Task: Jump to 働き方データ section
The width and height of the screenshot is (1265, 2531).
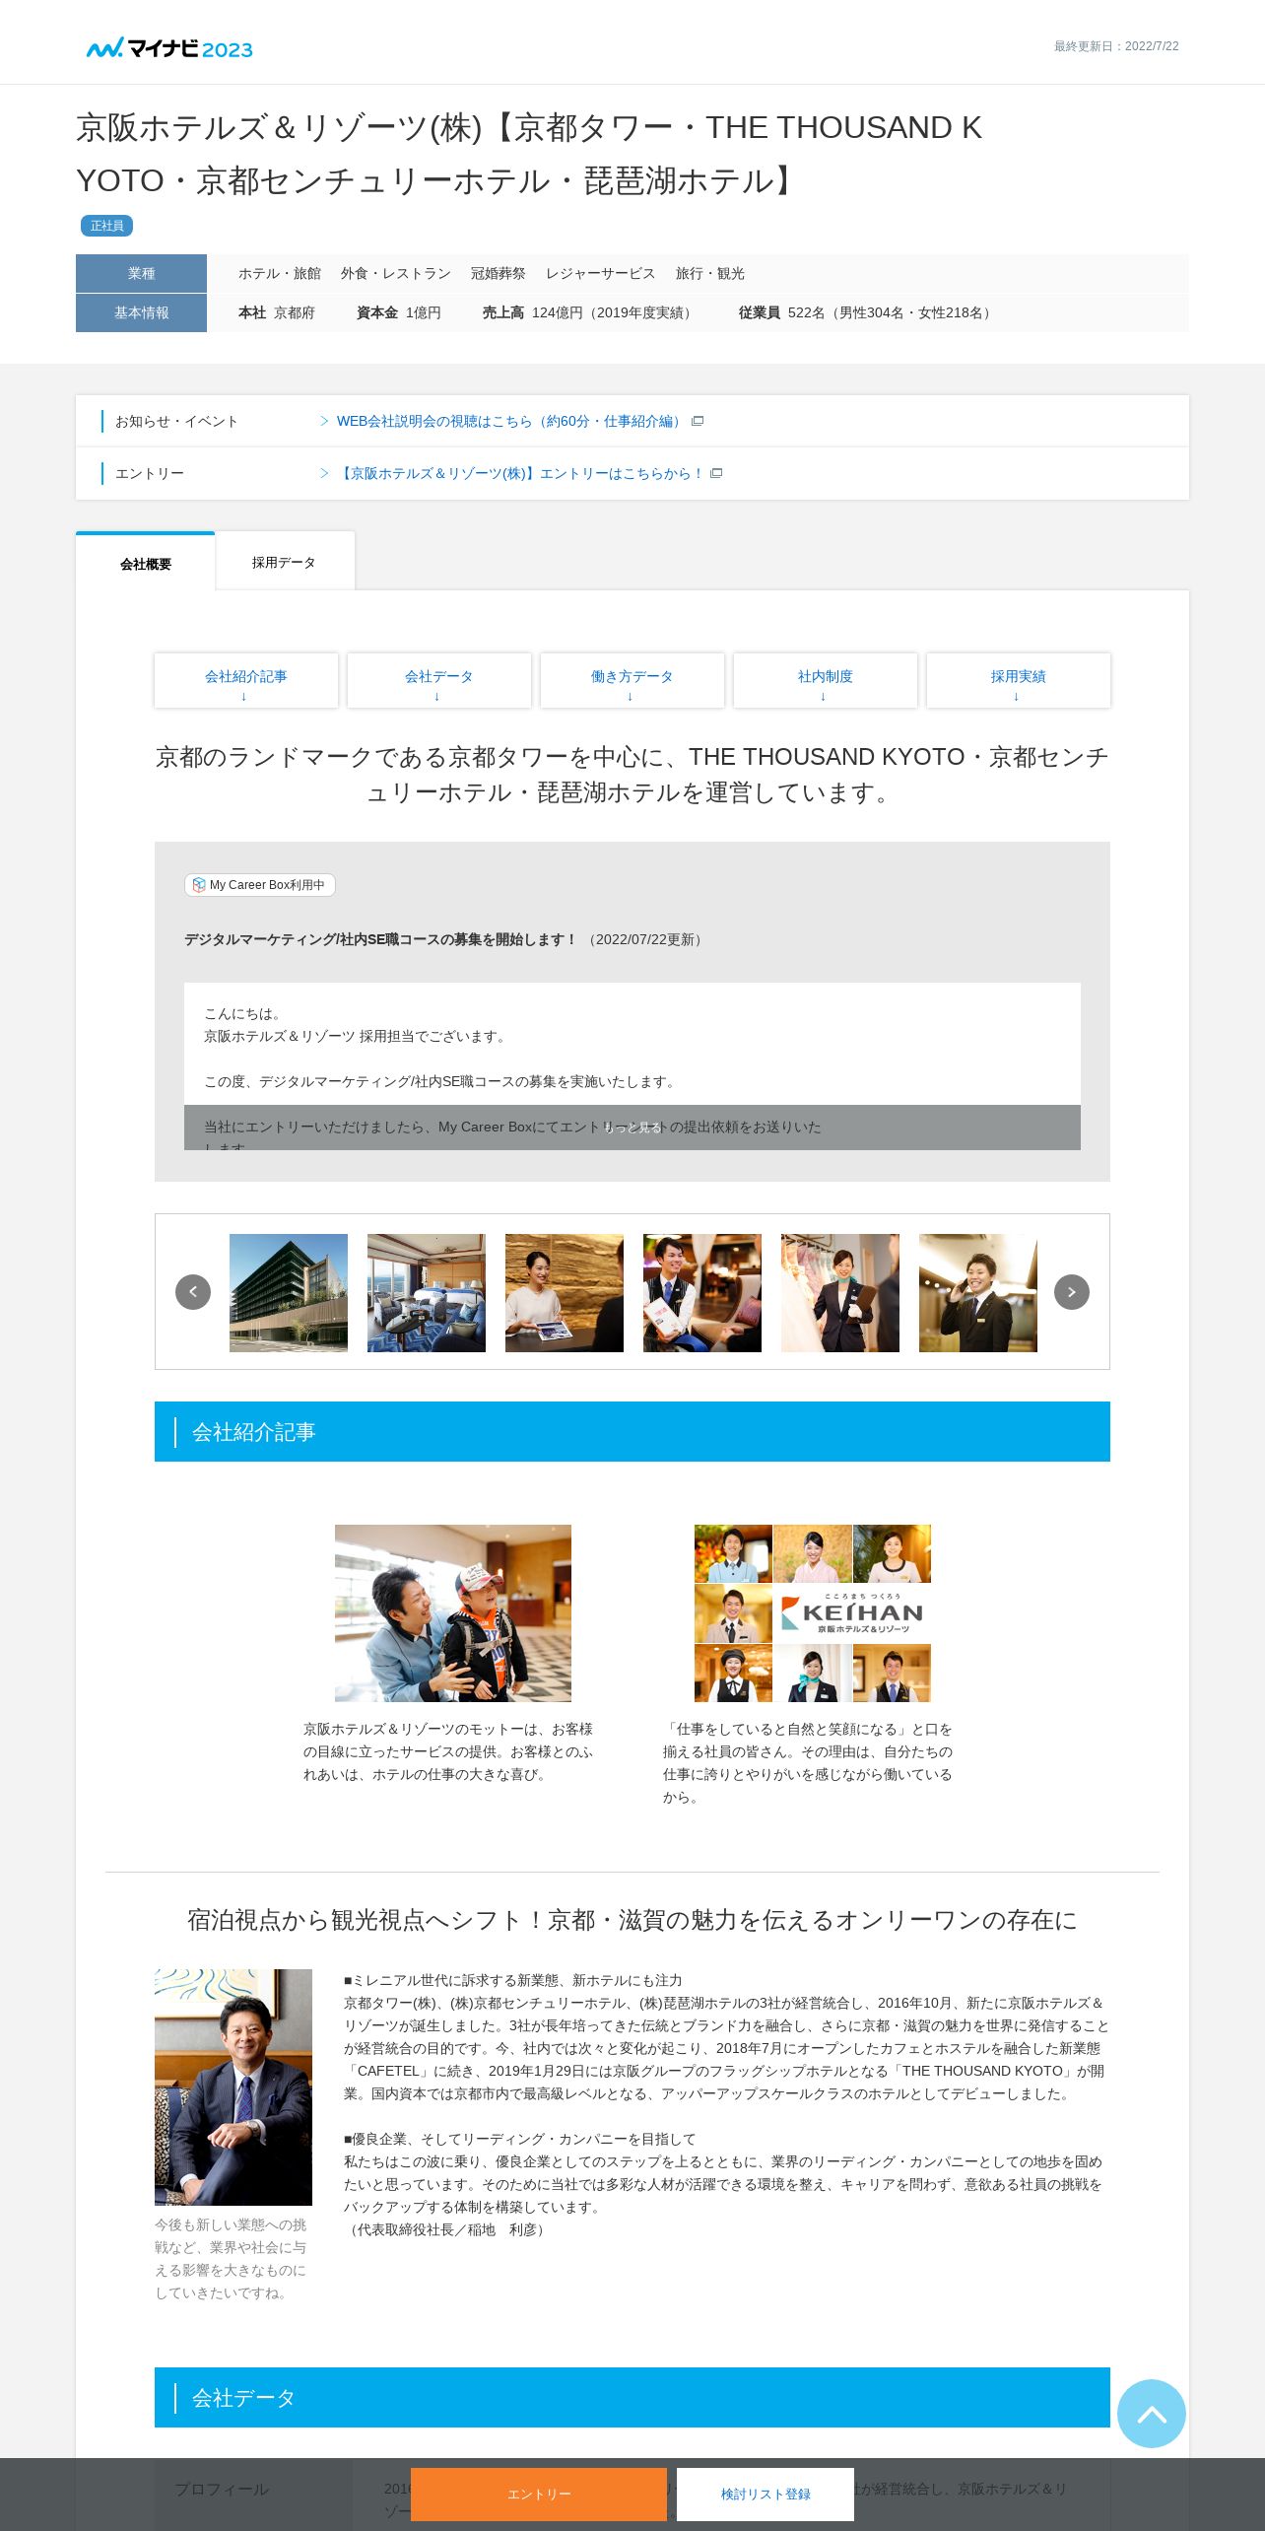Action: tap(632, 680)
